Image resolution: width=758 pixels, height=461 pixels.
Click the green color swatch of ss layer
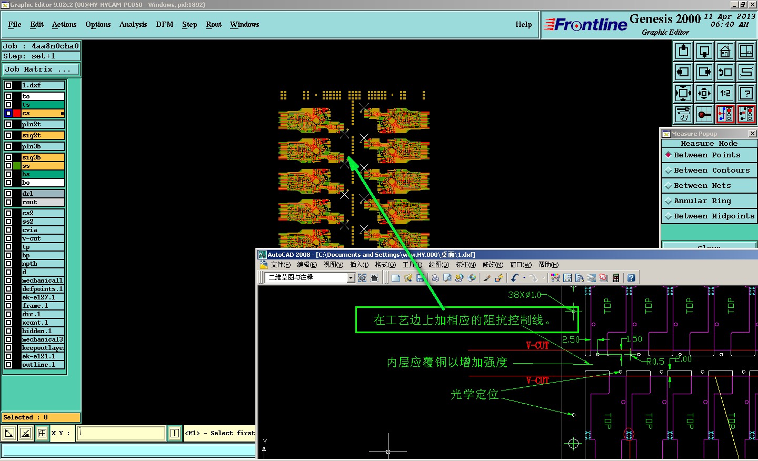pos(17,166)
